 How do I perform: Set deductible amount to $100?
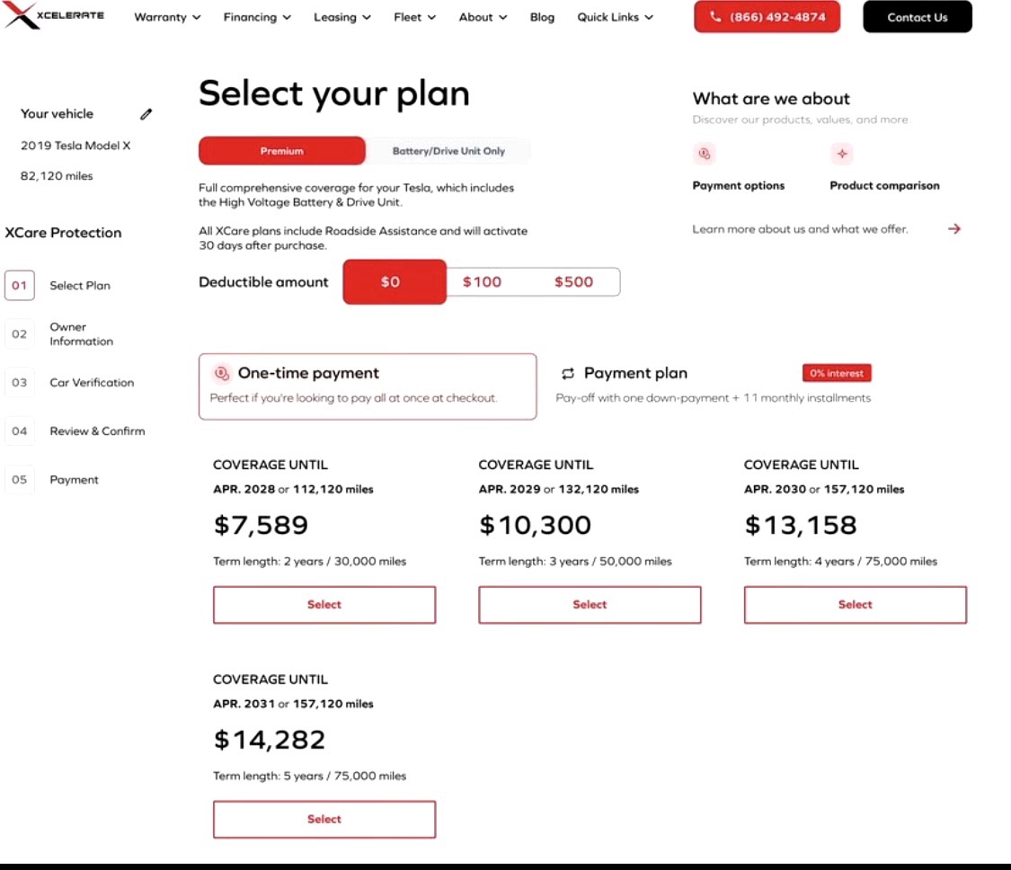tap(482, 282)
